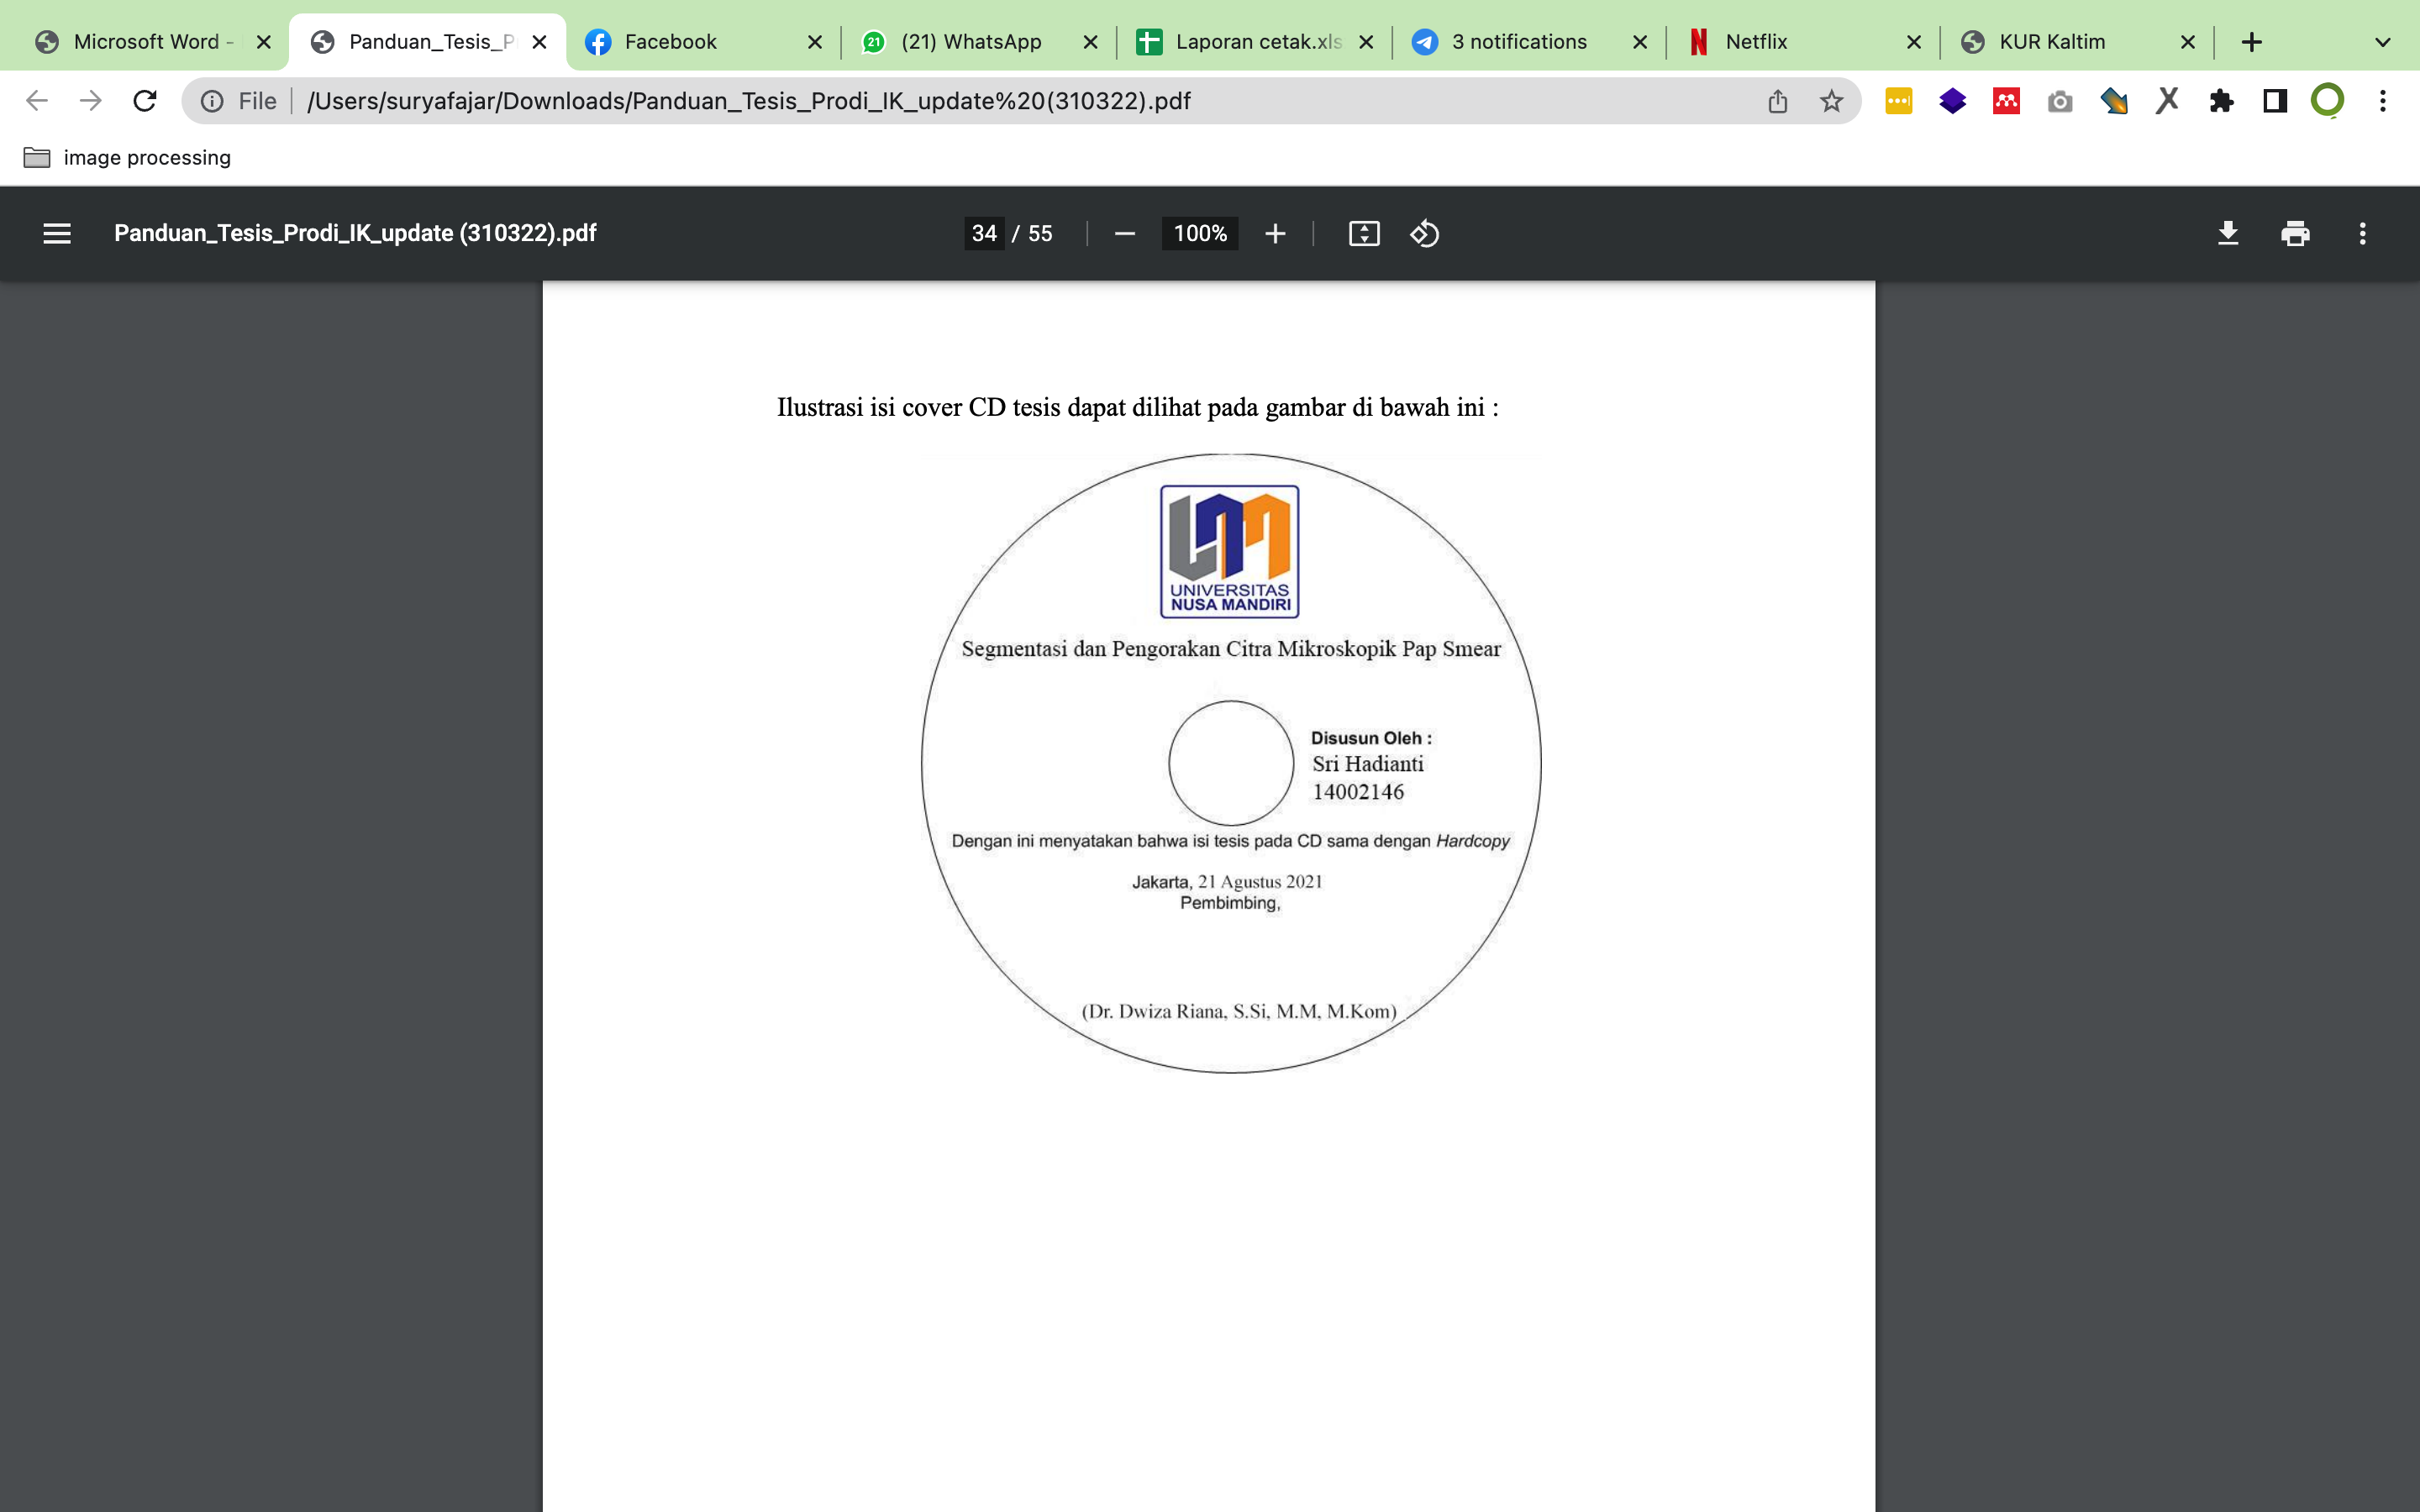Click the 100% zoom level field

pos(1199,233)
